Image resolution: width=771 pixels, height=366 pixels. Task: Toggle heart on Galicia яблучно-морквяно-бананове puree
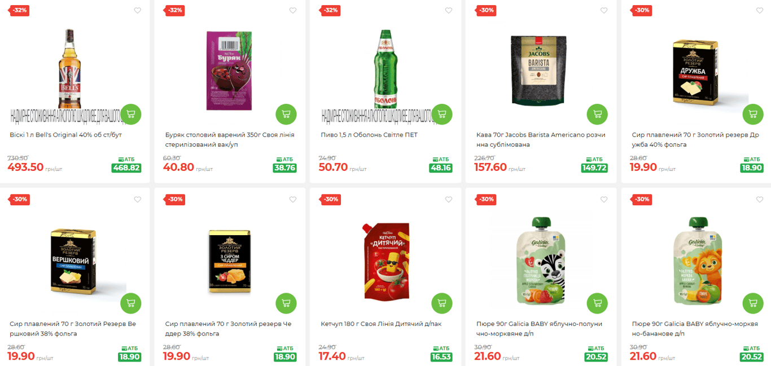(x=760, y=199)
